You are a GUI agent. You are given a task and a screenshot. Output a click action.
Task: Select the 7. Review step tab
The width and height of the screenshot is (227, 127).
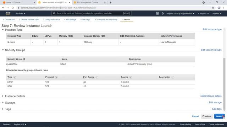point(126,19)
